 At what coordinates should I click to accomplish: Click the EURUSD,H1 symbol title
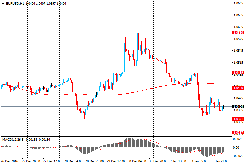click(15, 3)
